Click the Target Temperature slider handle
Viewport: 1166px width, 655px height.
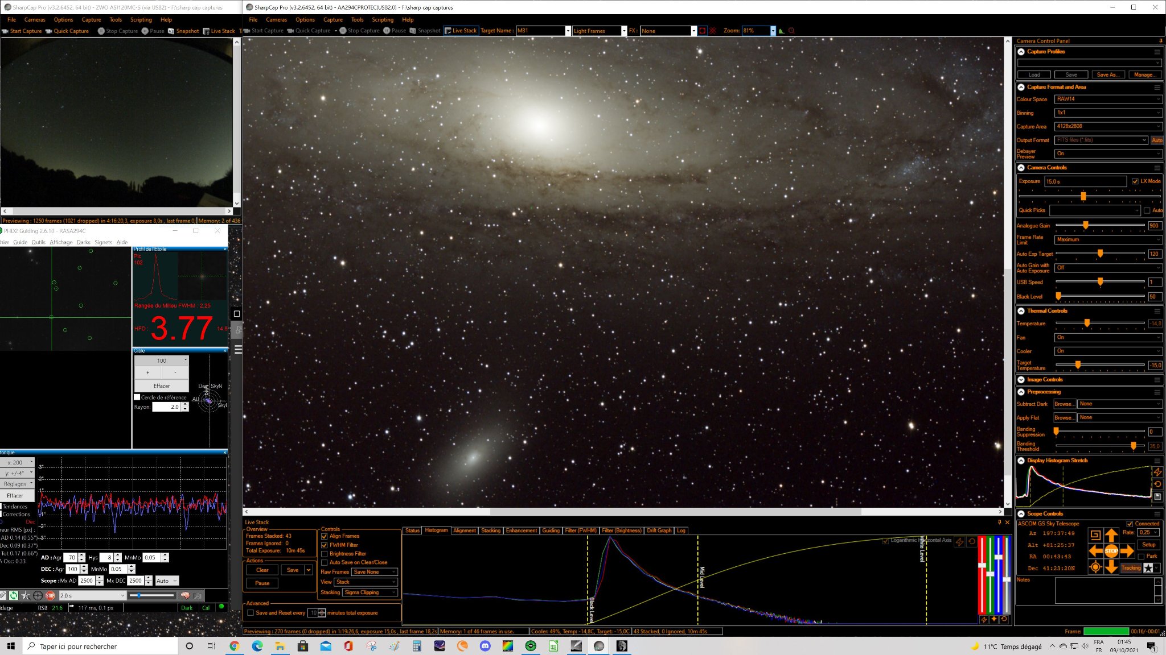click(1078, 365)
